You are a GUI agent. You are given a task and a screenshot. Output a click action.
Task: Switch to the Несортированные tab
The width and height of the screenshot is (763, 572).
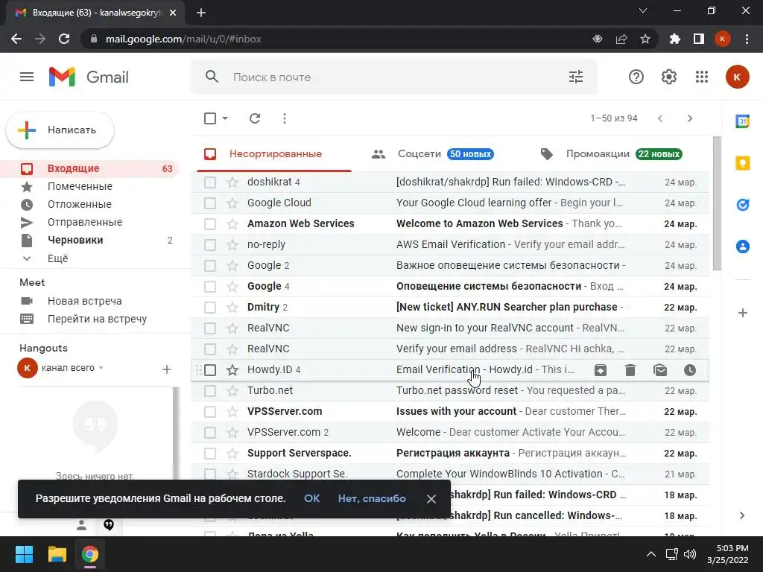276,153
